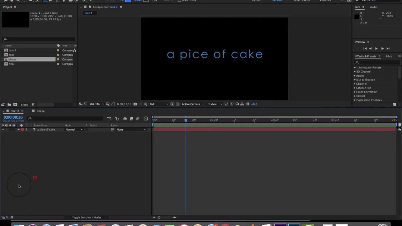Open the Libraries panel tab
The width and height of the screenshot is (402, 226).
(x=389, y=56)
